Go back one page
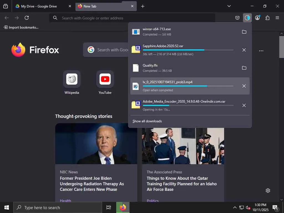 click(x=7, y=18)
